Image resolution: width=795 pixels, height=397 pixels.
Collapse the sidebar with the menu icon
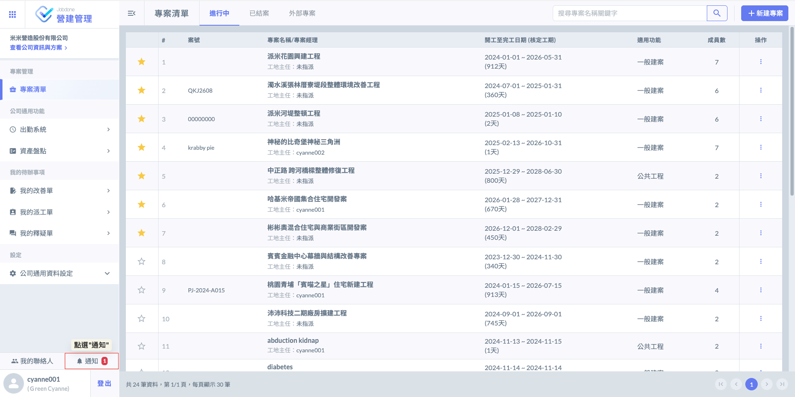132,13
